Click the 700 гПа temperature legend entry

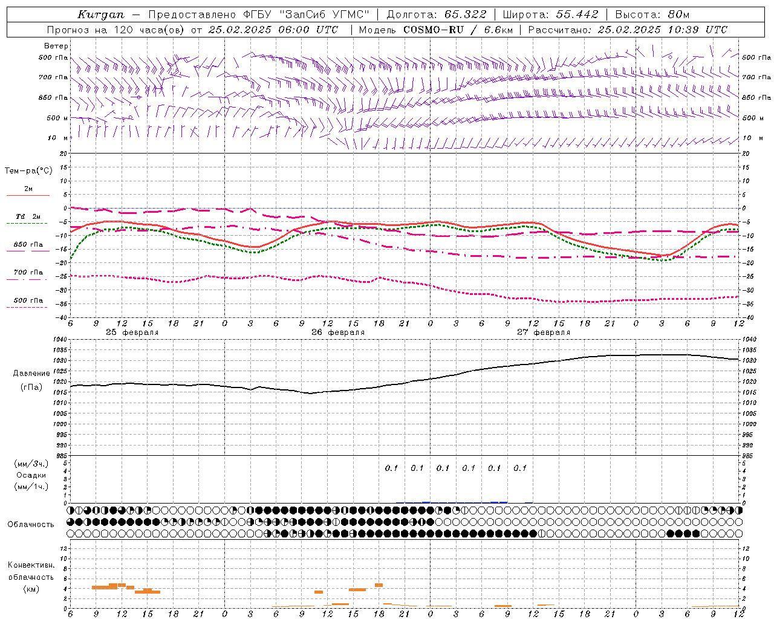coord(28,273)
